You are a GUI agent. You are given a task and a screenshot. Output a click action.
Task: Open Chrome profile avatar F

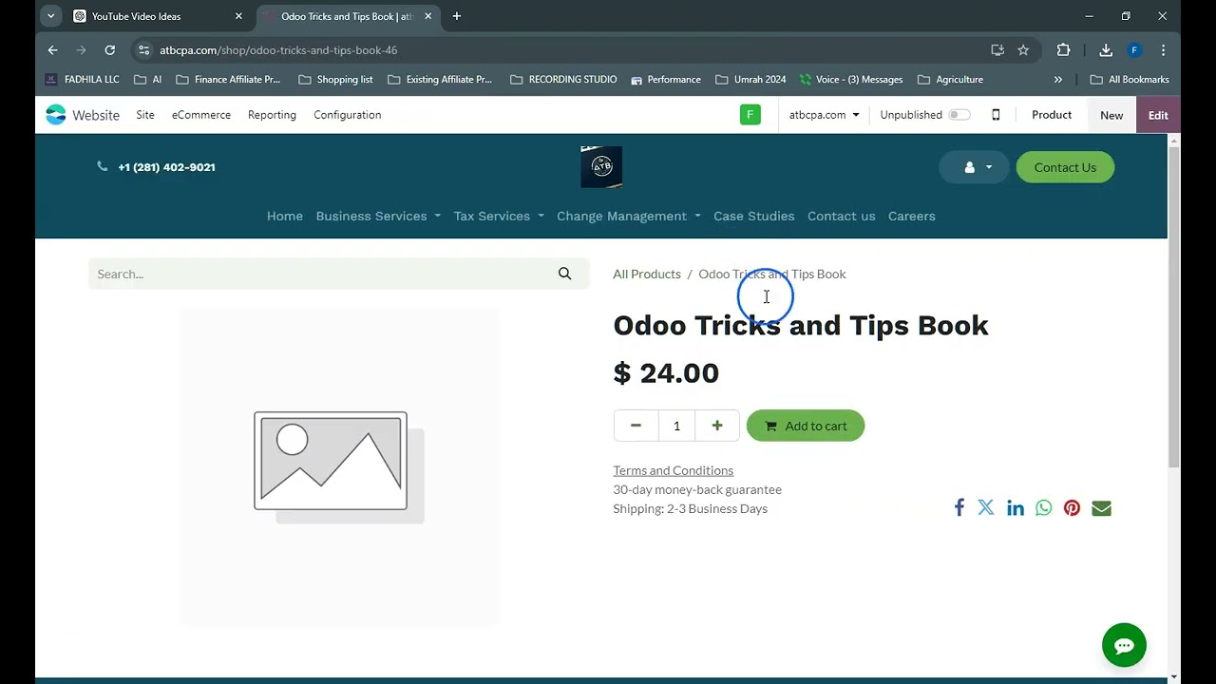pos(1134,50)
